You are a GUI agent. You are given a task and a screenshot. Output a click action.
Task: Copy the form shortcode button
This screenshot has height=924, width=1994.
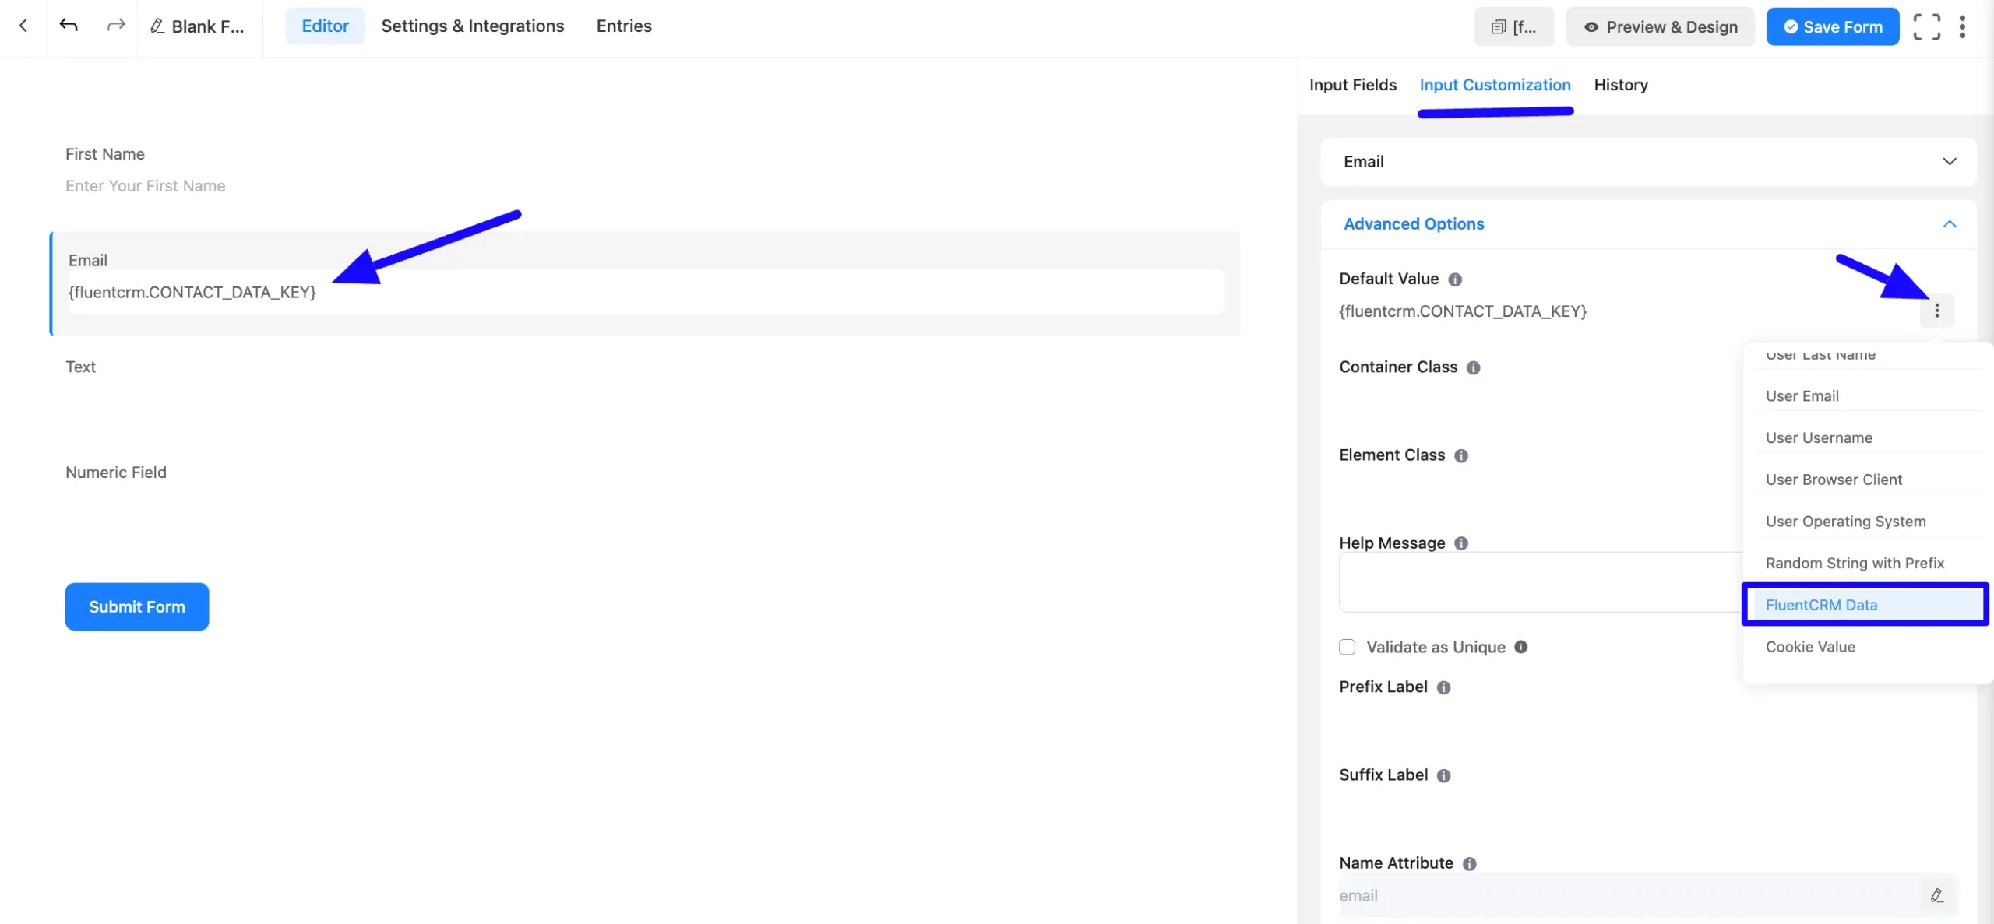pyautogui.click(x=1513, y=26)
